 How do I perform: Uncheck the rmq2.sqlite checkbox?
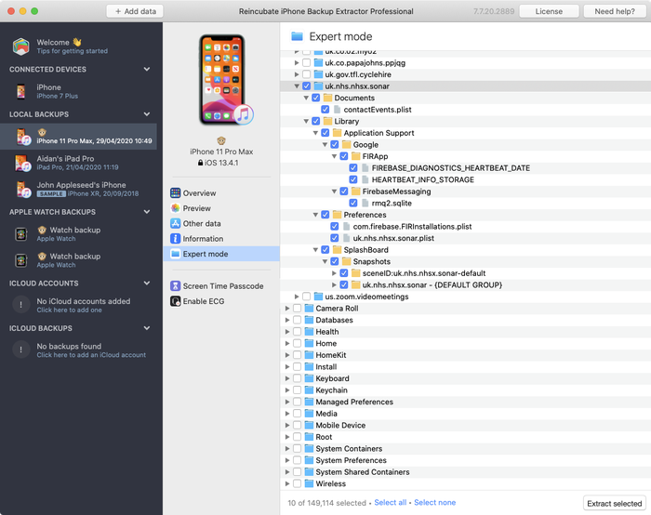pyautogui.click(x=353, y=203)
